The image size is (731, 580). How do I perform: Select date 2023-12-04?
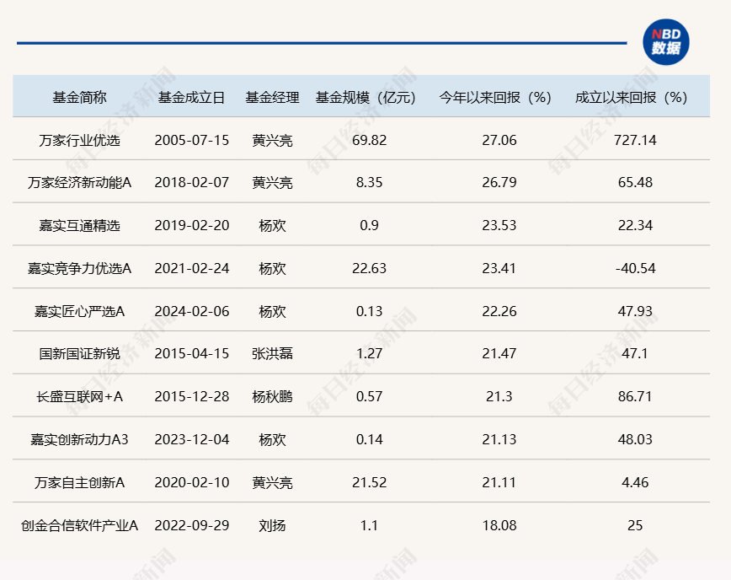point(192,439)
